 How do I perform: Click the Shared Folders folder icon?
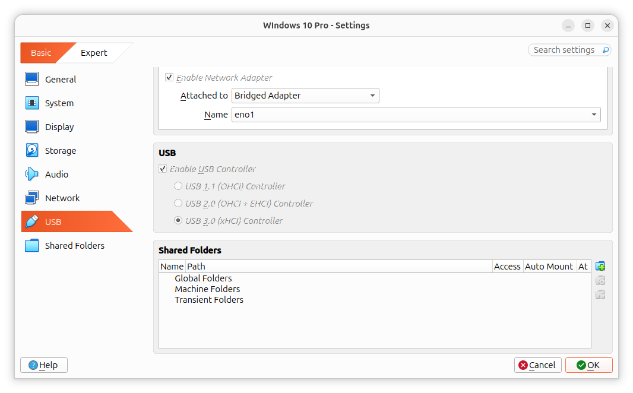point(31,245)
